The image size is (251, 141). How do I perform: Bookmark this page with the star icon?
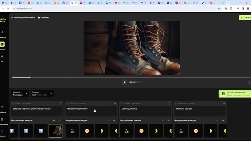coord(219,9)
